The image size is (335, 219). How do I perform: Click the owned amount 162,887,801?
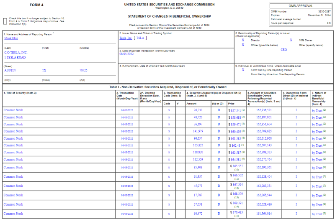pos(264,117)
